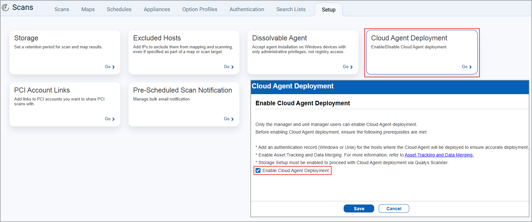Screen dimensions: 532x222
Task: Open the Scans tab
Action: coord(62,10)
